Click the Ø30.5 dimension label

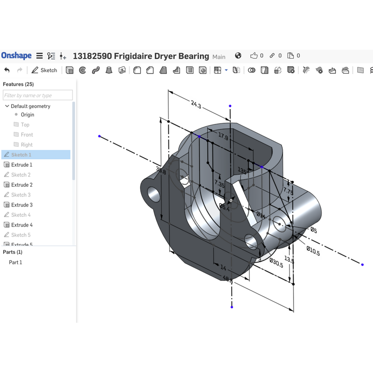276,263
